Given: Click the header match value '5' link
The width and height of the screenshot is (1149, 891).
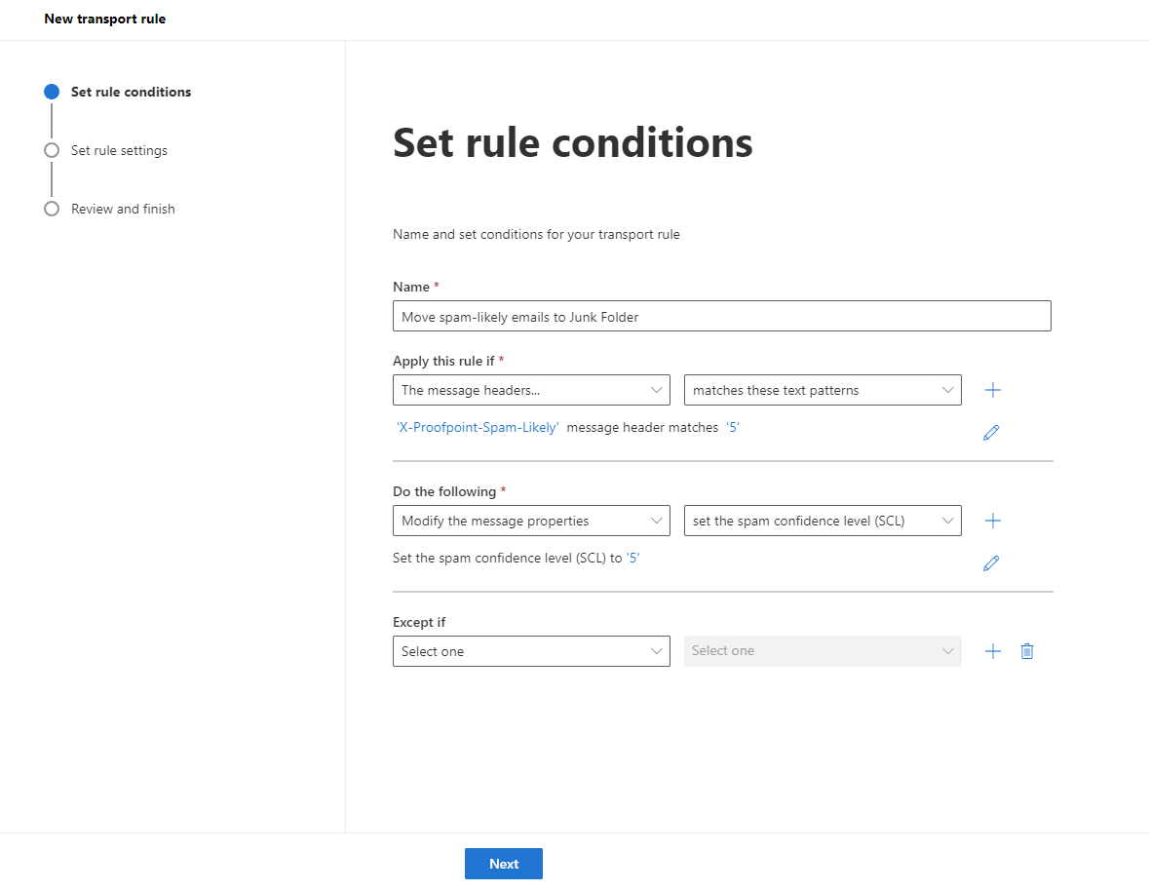Looking at the screenshot, I should click(x=732, y=427).
